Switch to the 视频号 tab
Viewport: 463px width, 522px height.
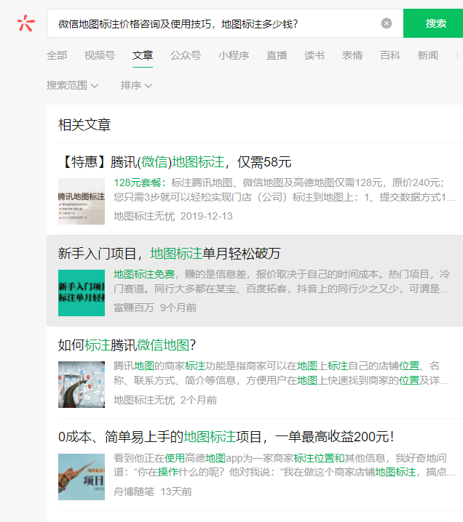100,55
